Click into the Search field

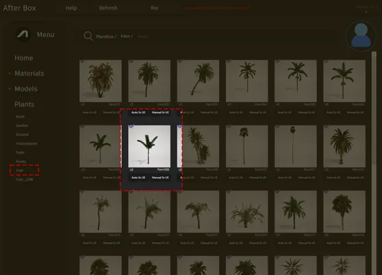142,36
